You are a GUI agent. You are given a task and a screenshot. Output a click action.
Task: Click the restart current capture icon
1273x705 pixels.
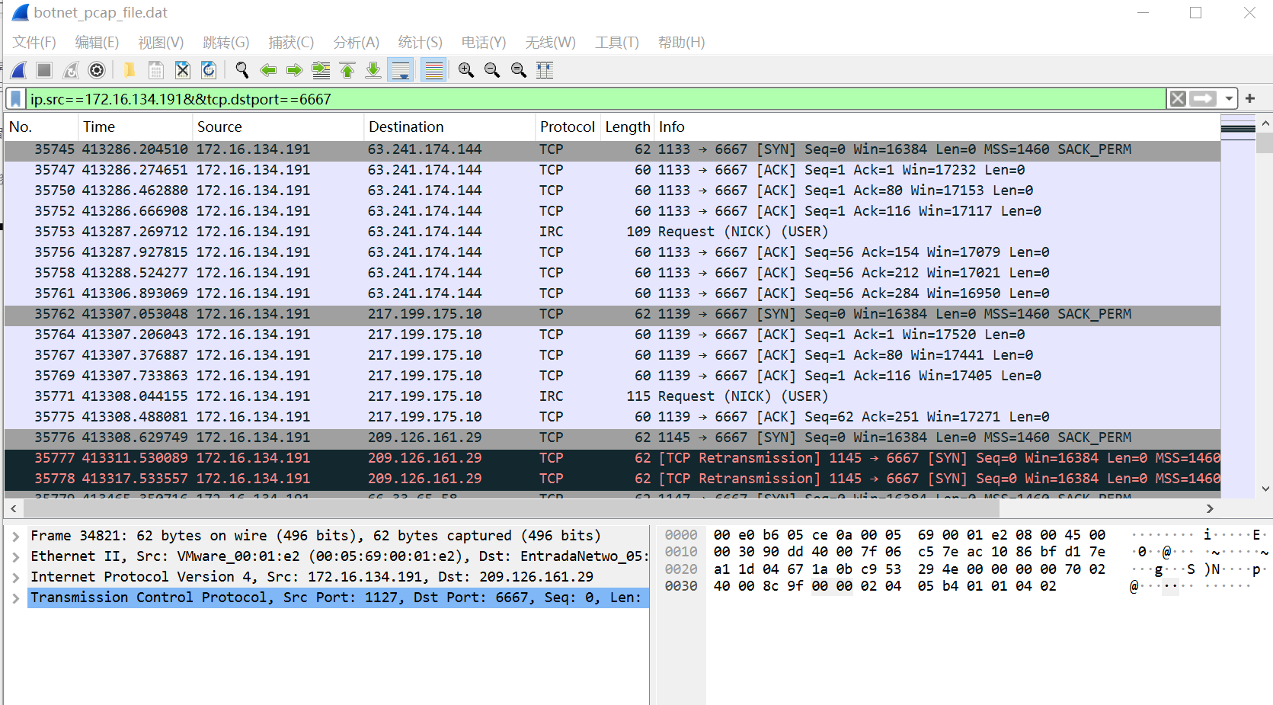click(x=71, y=70)
